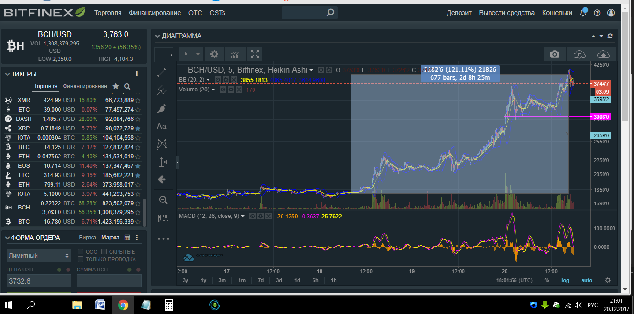Open the OTC menu
The width and height of the screenshot is (634, 314).
point(195,13)
